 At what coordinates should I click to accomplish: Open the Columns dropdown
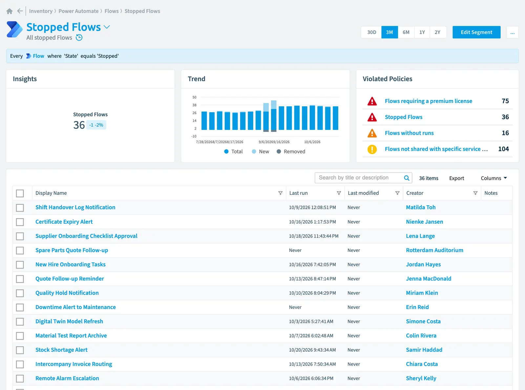click(x=494, y=178)
